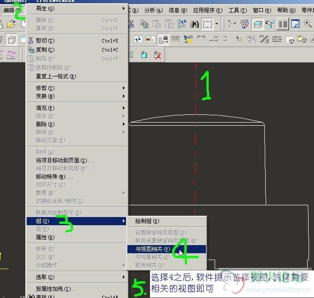Open the selection tool dropdown arrow

point(216,24)
